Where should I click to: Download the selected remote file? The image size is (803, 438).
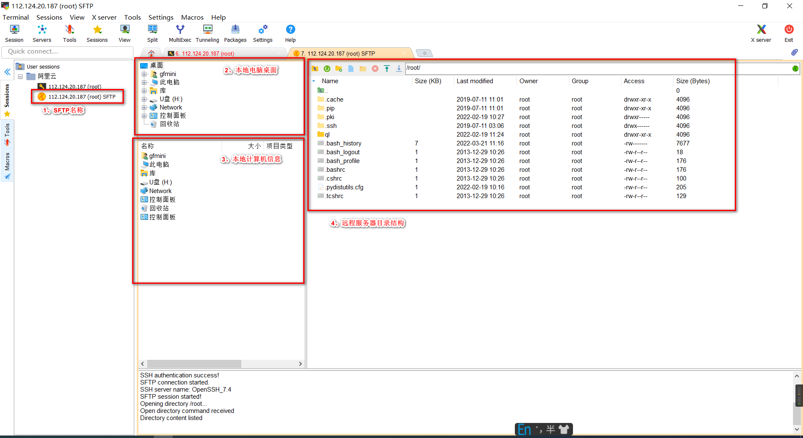399,69
